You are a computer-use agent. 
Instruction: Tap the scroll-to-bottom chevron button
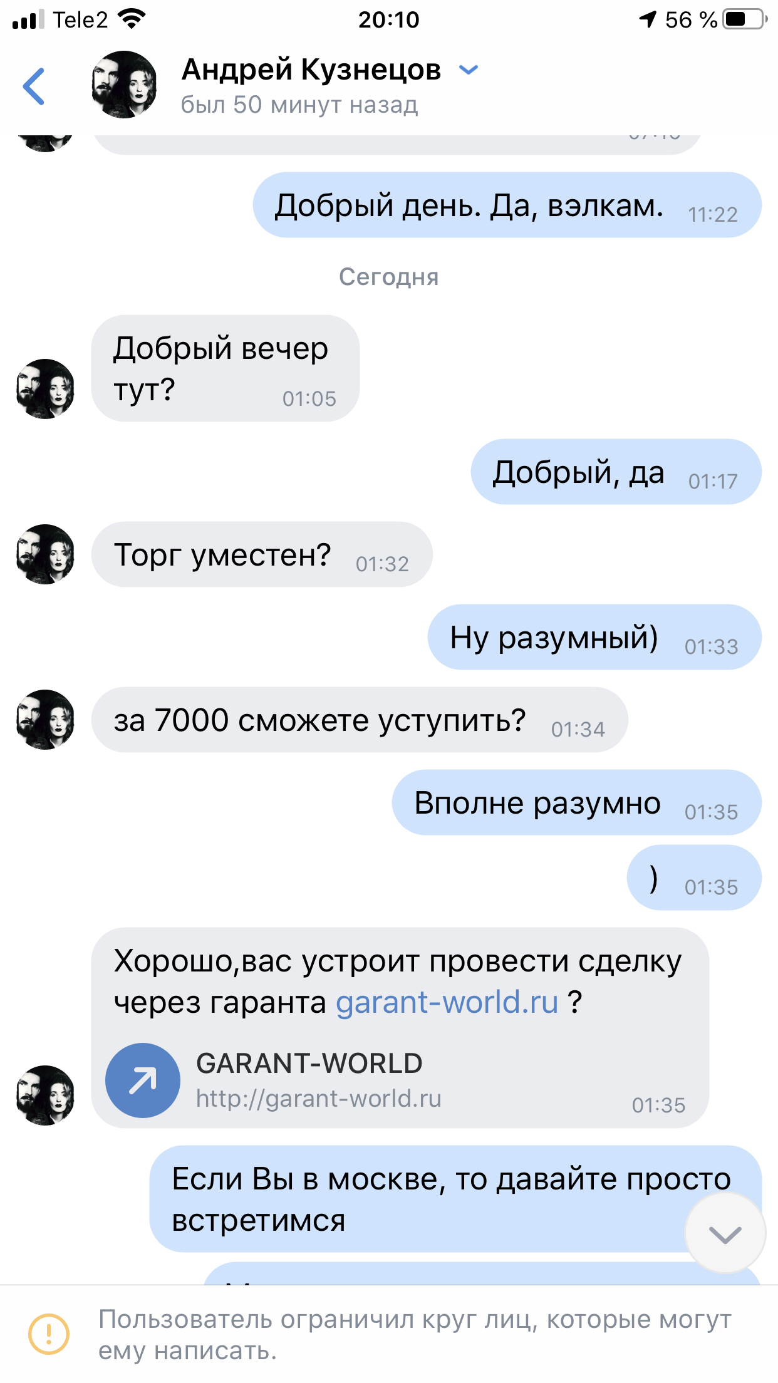(x=725, y=1233)
